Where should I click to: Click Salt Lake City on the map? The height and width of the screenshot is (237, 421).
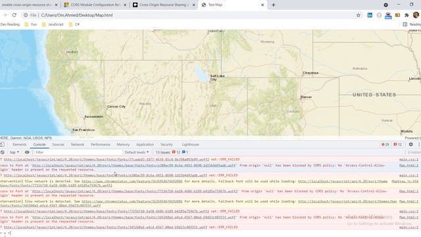217,78
